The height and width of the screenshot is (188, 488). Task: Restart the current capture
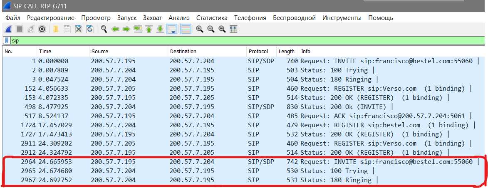point(31,29)
